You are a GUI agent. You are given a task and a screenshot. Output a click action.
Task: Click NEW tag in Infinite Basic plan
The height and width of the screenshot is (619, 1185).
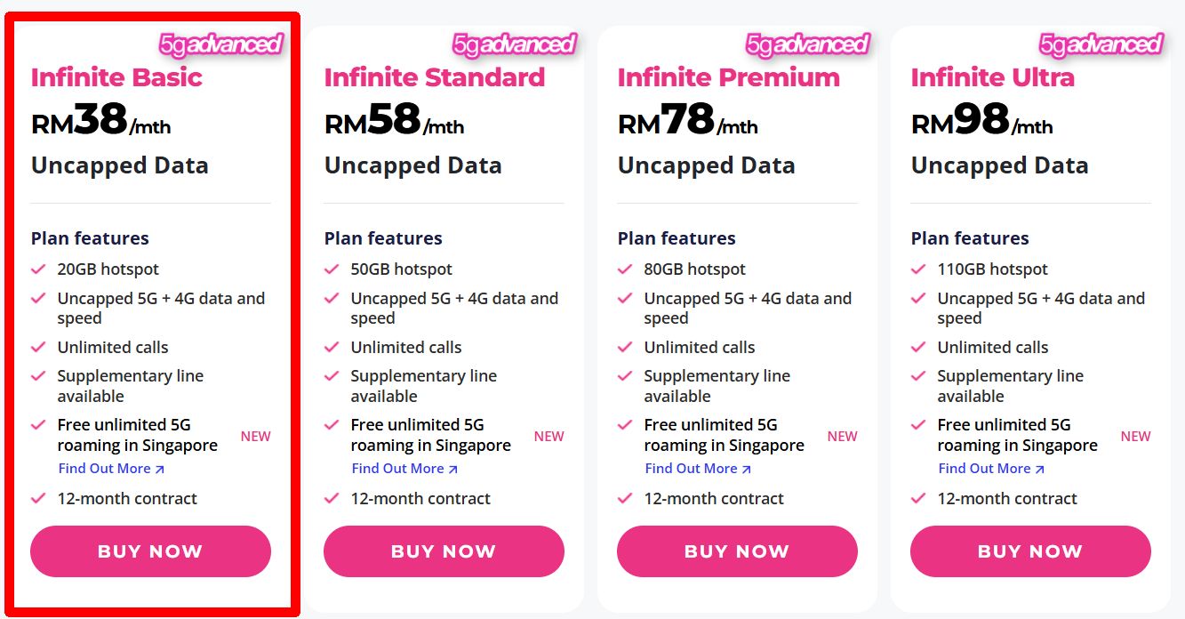click(x=256, y=436)
